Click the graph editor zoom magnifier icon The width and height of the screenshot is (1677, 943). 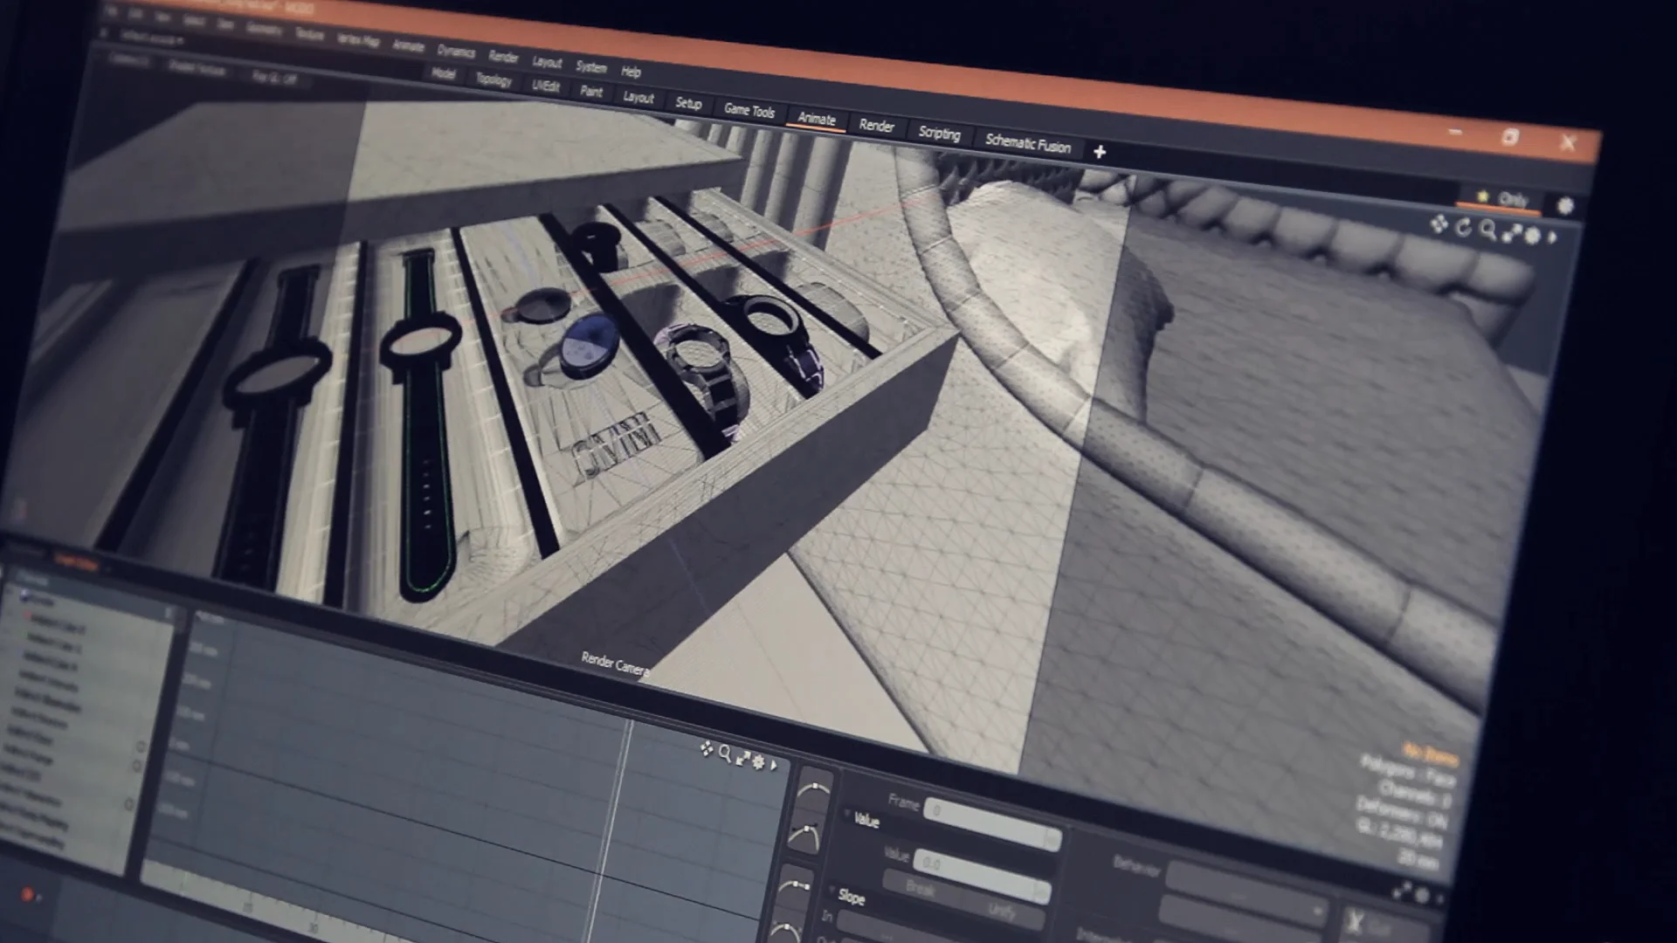click(724, 754)
